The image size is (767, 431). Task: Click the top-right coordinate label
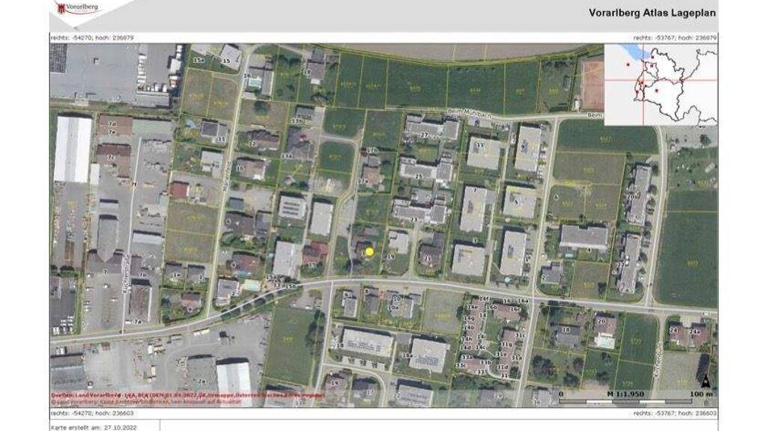[x=675, y=37]
